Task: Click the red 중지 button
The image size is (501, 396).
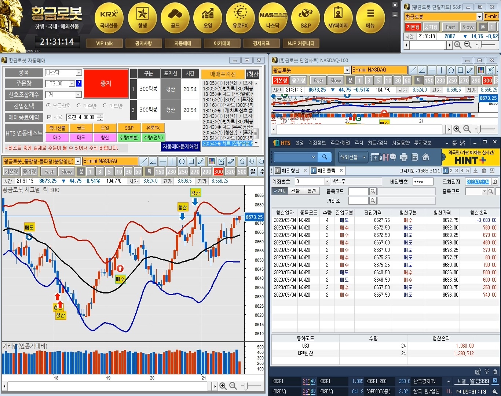Action: click(x=106, y=84)
